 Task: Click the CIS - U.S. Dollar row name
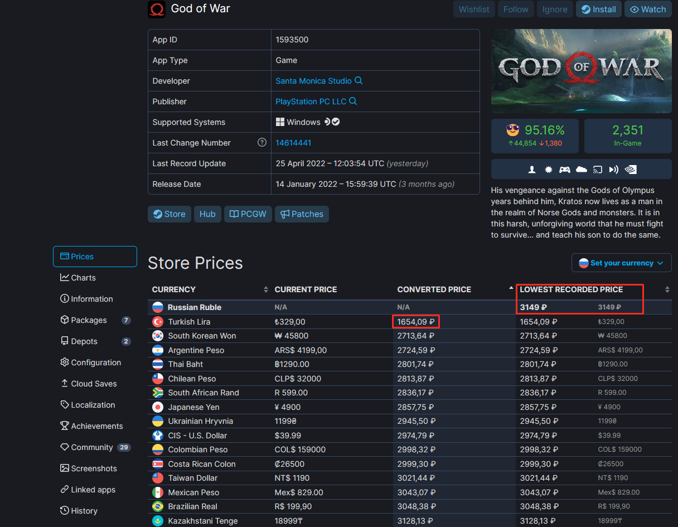pos(197,436)
